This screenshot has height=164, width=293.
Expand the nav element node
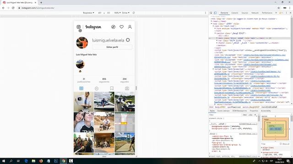pyautogui.click(x=217, y=41)
